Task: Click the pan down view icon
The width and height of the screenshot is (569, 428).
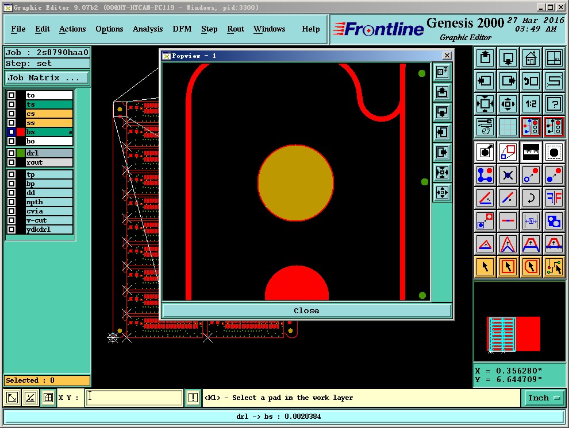Action: 508,58
